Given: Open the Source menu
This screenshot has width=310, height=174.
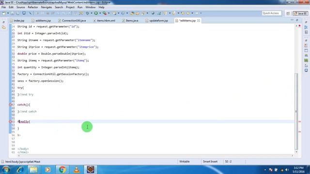Looking at the screenshot, I should coord(20,7).
